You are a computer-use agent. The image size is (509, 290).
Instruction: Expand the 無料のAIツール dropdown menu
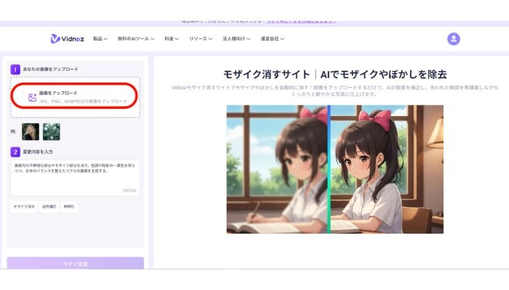point(136,39)
